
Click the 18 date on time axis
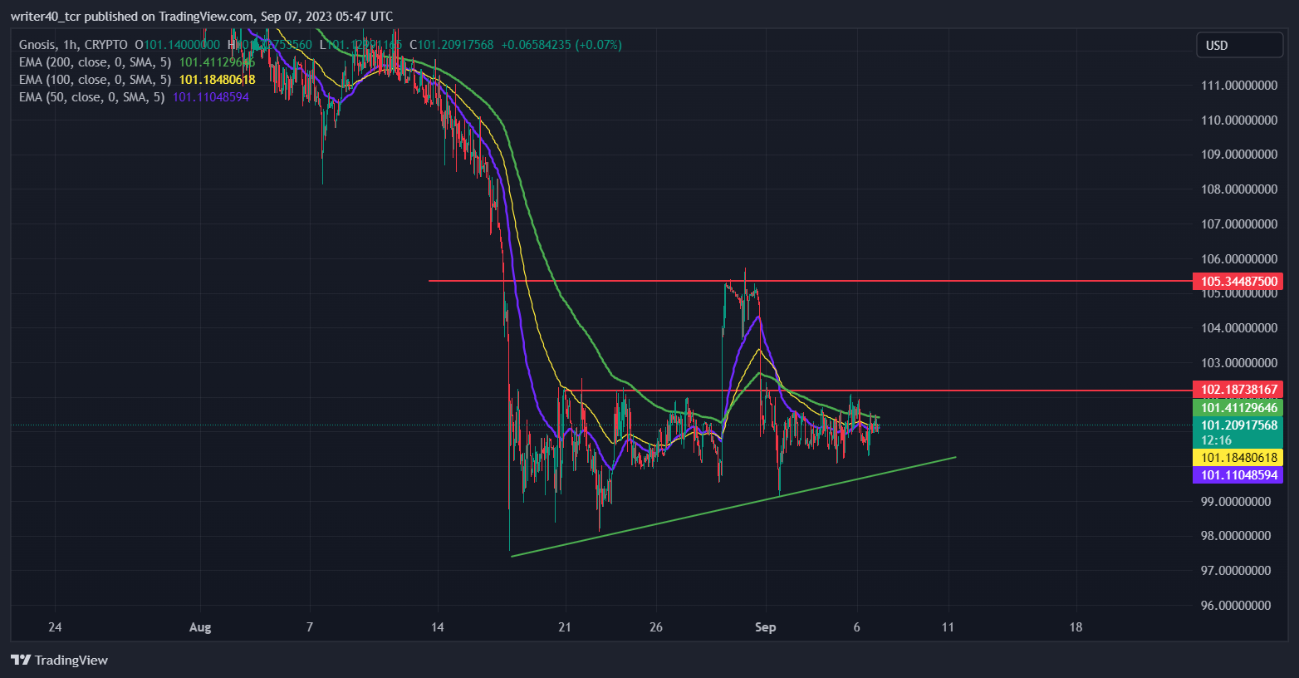click(x=1076, y=627)
